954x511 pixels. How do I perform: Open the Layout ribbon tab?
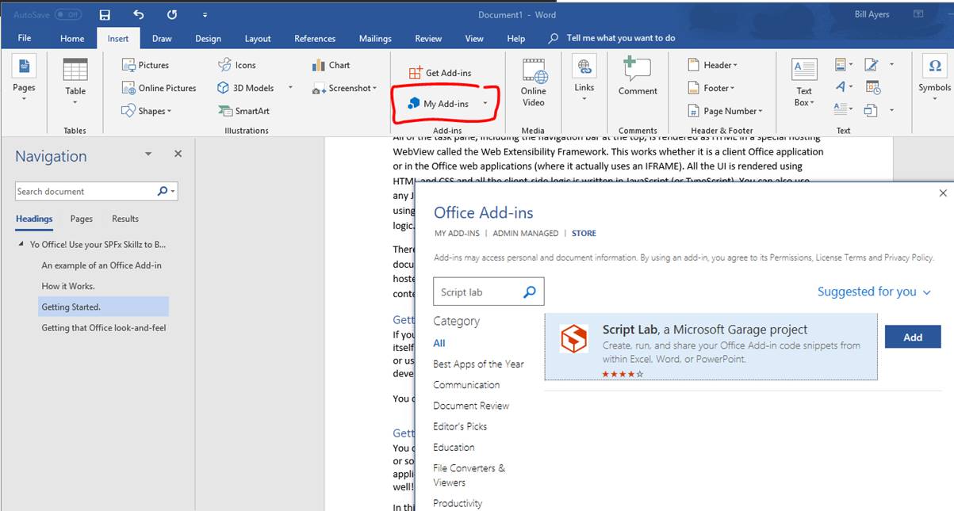[x=258, y=38]
